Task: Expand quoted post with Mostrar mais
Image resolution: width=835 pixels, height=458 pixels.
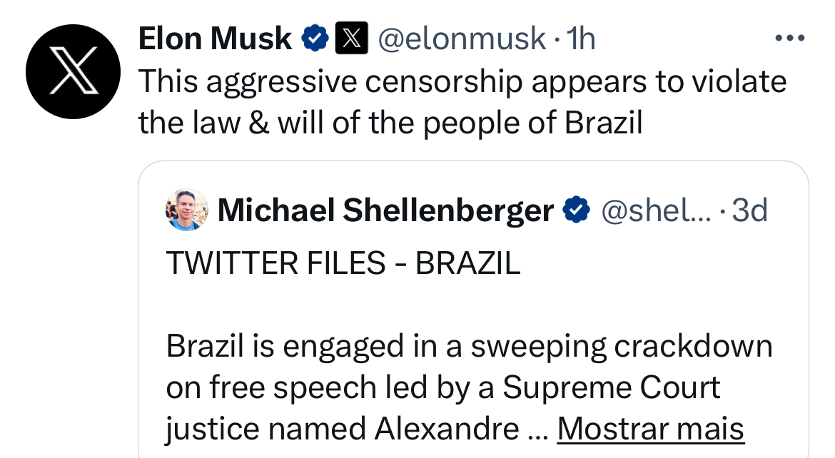Action: click(x=650, y=429)
